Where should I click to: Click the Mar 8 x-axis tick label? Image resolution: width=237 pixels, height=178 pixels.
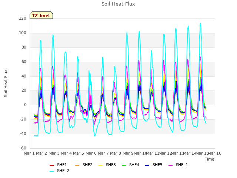click(116, 153)
